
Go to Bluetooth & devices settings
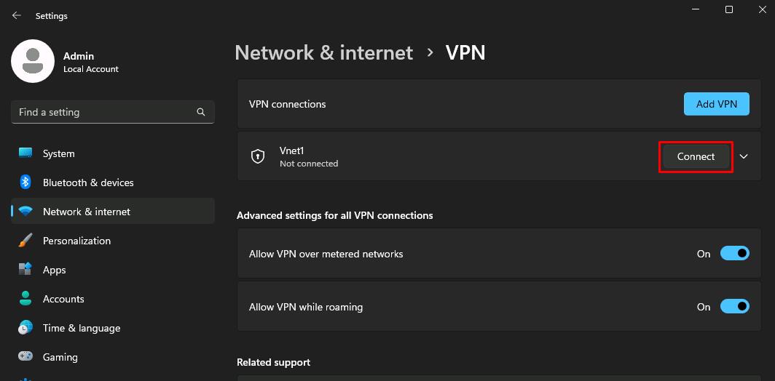click(88, 183)
